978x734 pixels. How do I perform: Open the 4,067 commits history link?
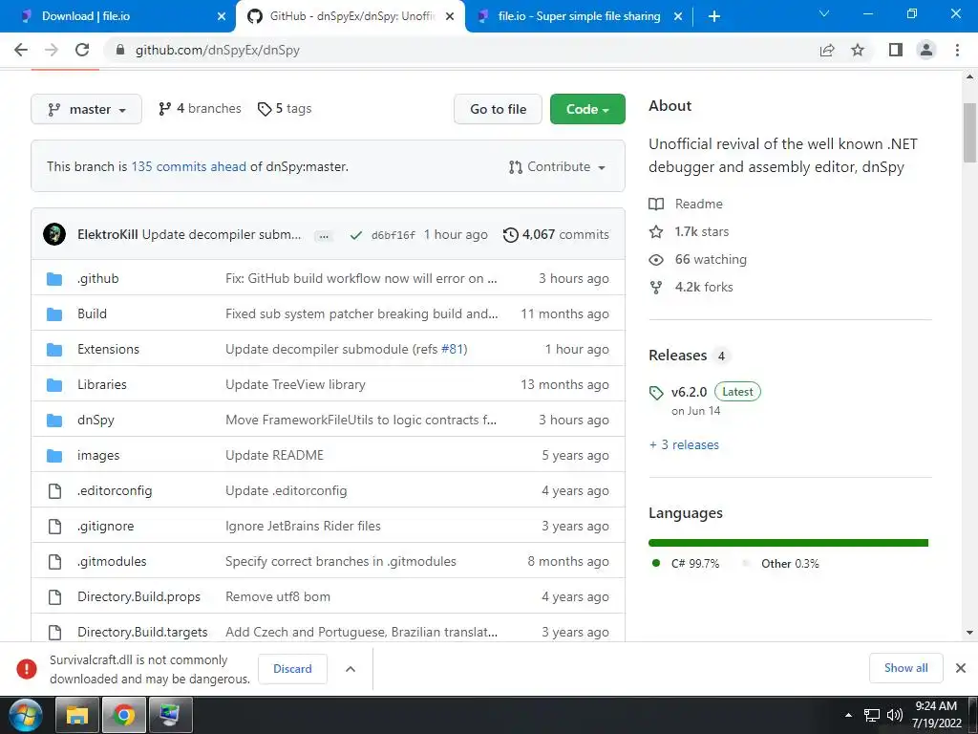(557, 235)
